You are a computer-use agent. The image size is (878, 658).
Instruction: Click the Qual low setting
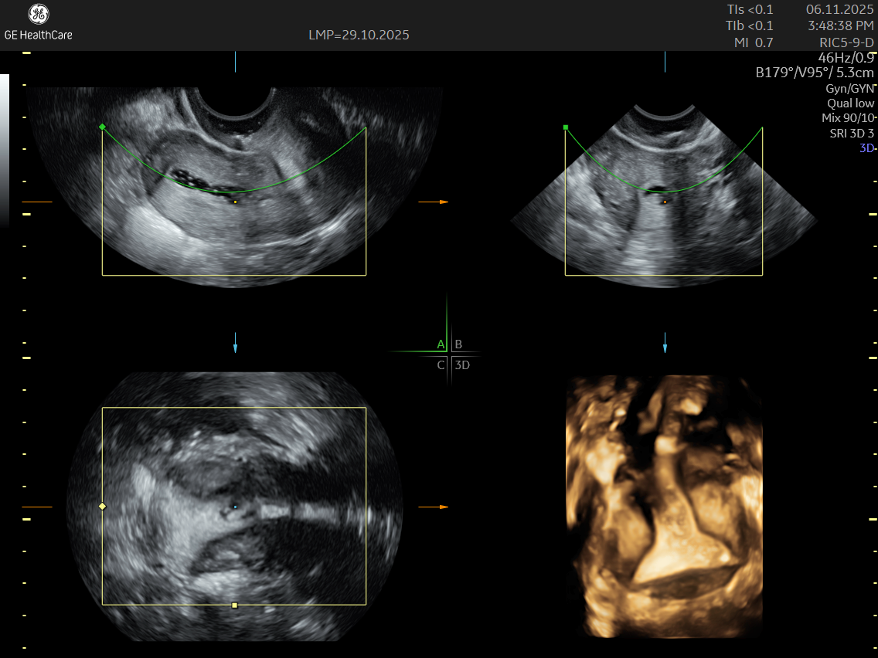pyautogui.click(x=850, y=103)
